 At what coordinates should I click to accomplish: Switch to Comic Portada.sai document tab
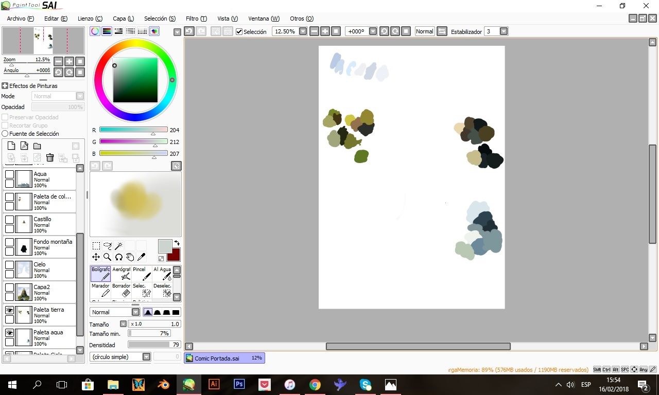[224, 358]
